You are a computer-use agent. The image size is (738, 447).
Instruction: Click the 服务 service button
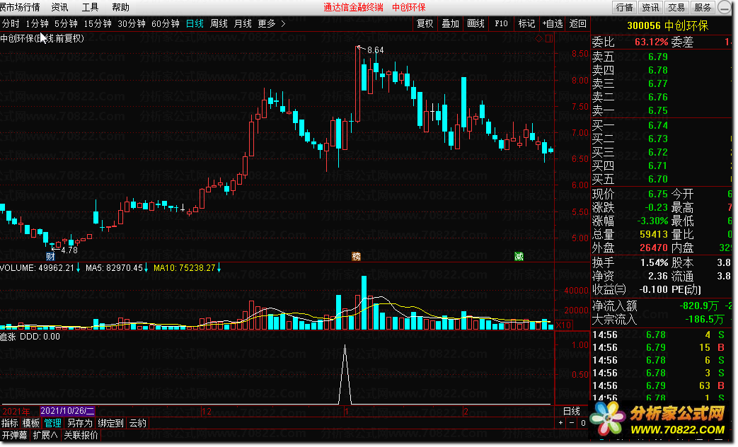pyautogui.click(x=702, y=8)
